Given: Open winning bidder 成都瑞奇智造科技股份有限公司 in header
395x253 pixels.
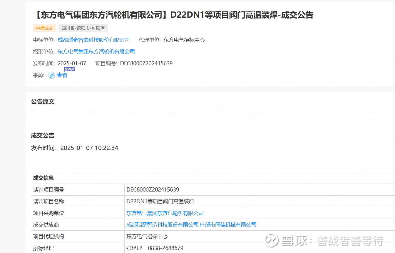Looking at the screenshot, I should (94, 40).
